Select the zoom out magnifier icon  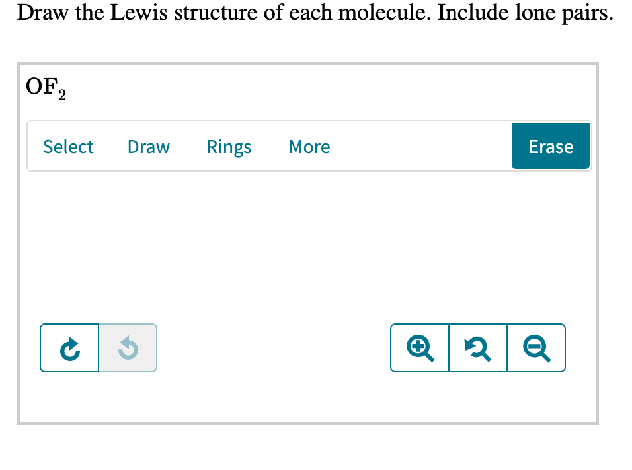[535, 348]
